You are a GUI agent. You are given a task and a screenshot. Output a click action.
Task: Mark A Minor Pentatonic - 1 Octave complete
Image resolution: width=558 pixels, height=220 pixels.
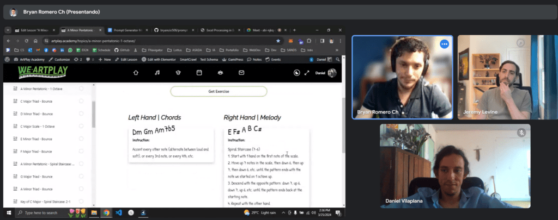pos(81,89)
